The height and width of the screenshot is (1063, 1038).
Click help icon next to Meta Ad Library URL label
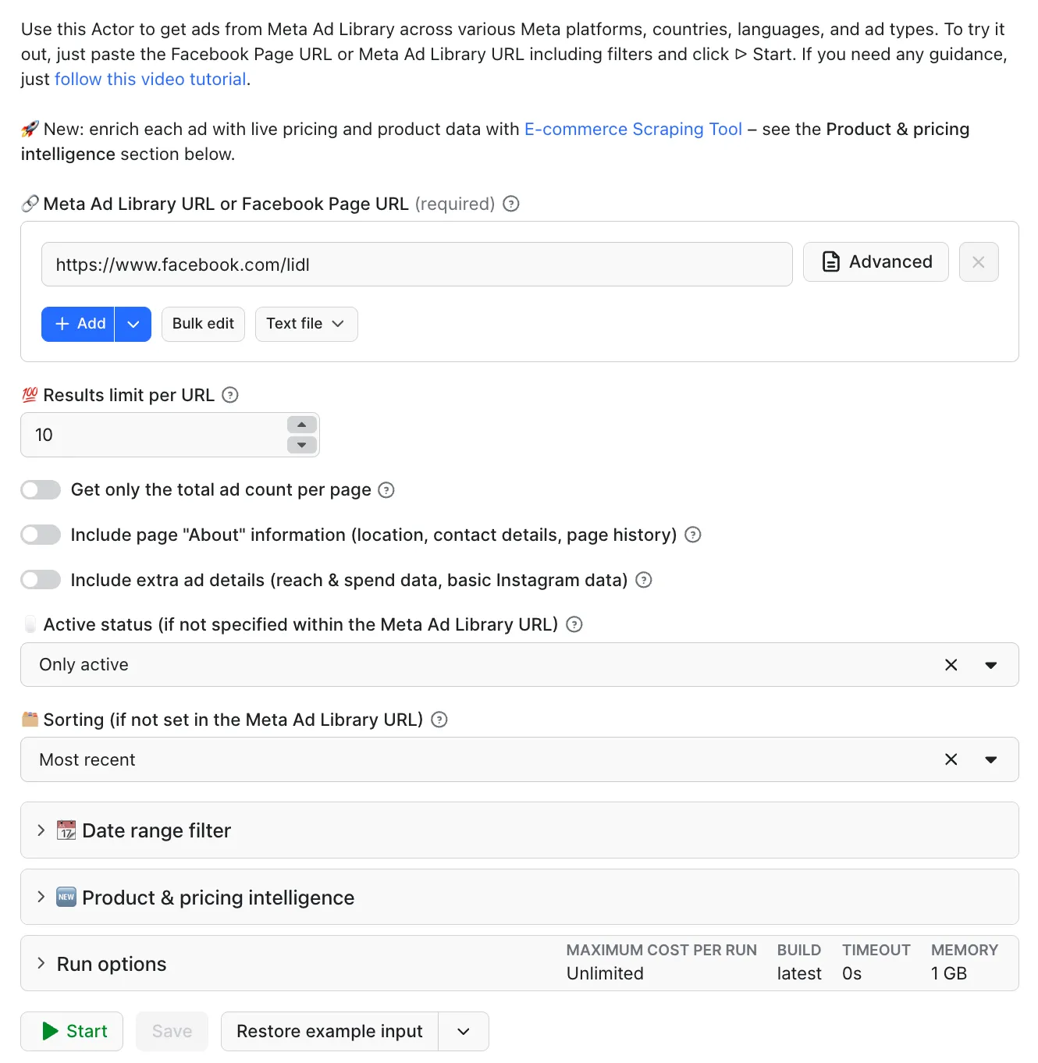[511, 204]
